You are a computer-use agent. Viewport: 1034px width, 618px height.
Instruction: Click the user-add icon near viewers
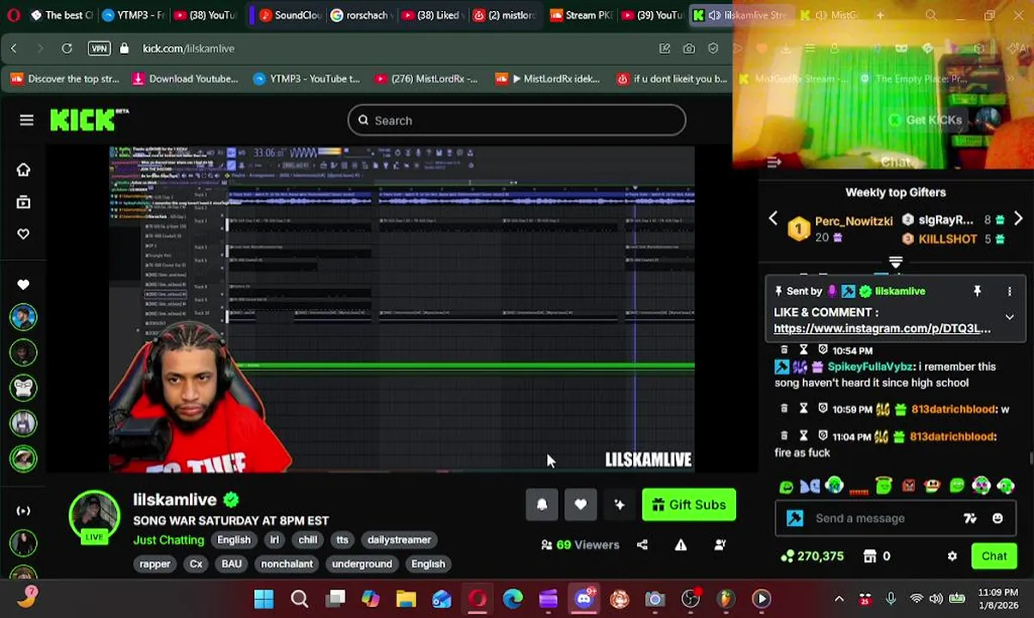pyautogui.click(x=720, y=544)
